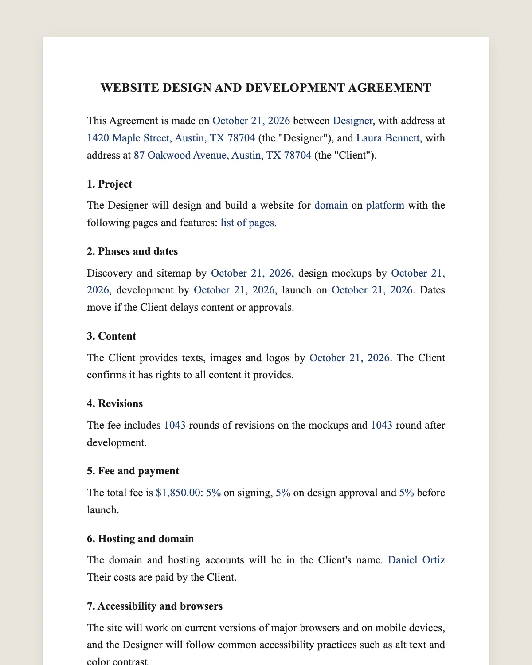This screenshot has width=532, height=665.
Task: Click the domain placeholder field
Action: 331,205
